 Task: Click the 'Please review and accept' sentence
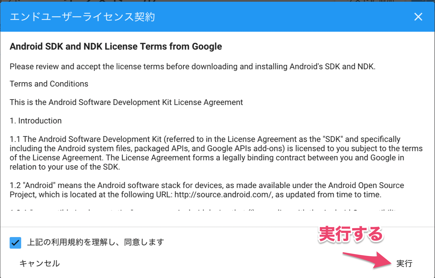pos(192,66)
